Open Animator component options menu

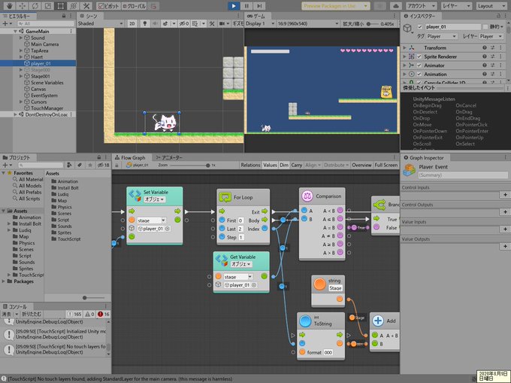tap(501, 65)
